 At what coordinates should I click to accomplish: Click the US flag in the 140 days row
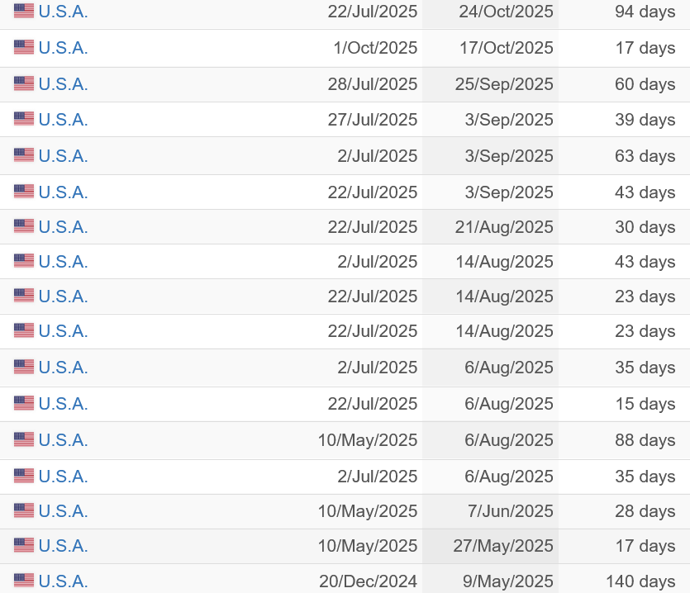pyautogui.click(x=24, y=581)
